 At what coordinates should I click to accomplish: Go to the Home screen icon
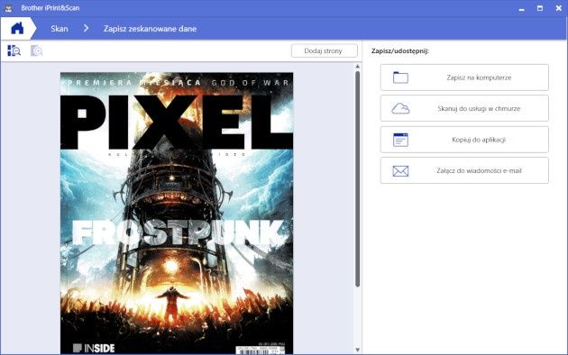17,28
